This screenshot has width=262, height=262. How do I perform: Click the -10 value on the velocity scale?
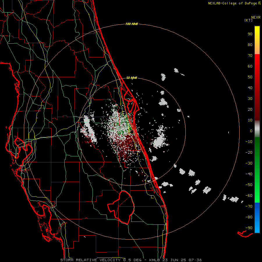click(x=249, y=142)
